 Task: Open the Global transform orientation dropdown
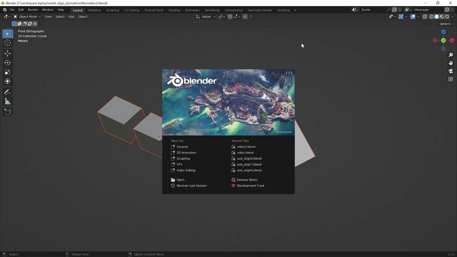pyautogui.click(x=206, y=17)
